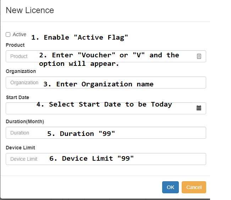
Task: Focus the Product input field
Action: (106, 56)
